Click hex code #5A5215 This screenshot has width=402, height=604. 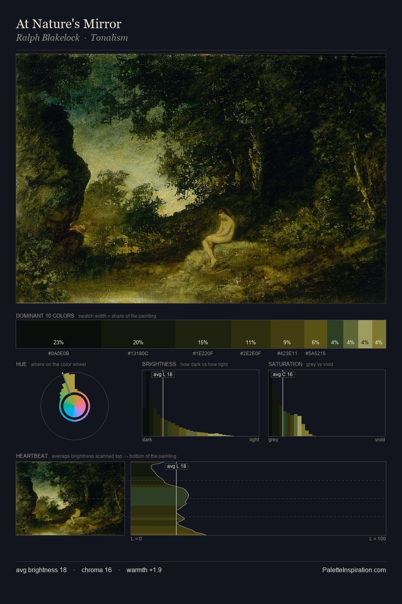(316, 354)
